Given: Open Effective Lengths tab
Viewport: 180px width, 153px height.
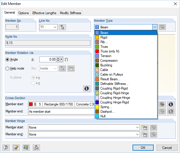Looking at the screenshot, I should pos(44,13).
